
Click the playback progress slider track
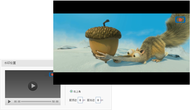click(x=36, y=101)
